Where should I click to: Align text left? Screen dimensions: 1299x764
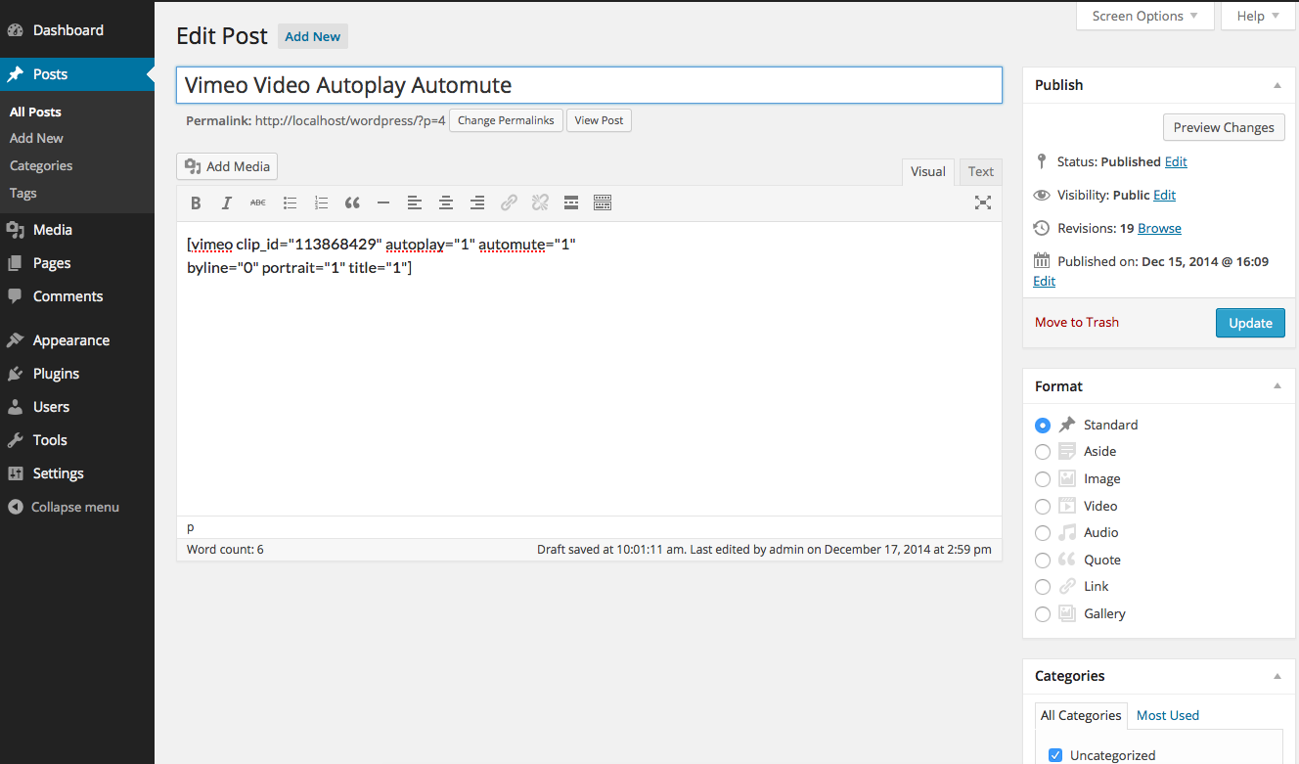[415, 202]
